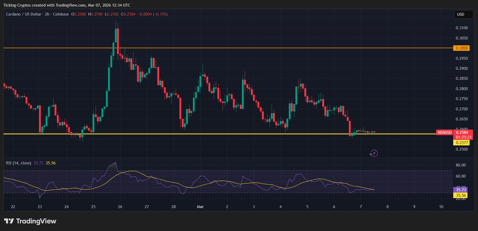Click the 0.3100 level on price axis
The height and width of the screenshot is (231, 478).
click(462, 28)
